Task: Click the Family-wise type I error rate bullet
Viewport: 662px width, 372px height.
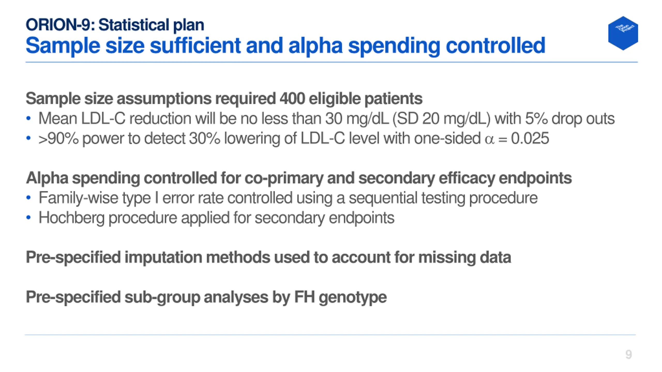Action: tap(288, 198)
